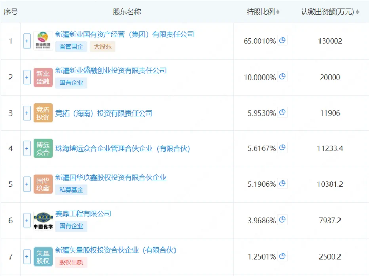Expand 新疆新业盛融创业投资 row plus button

click(x=27, y=77)
